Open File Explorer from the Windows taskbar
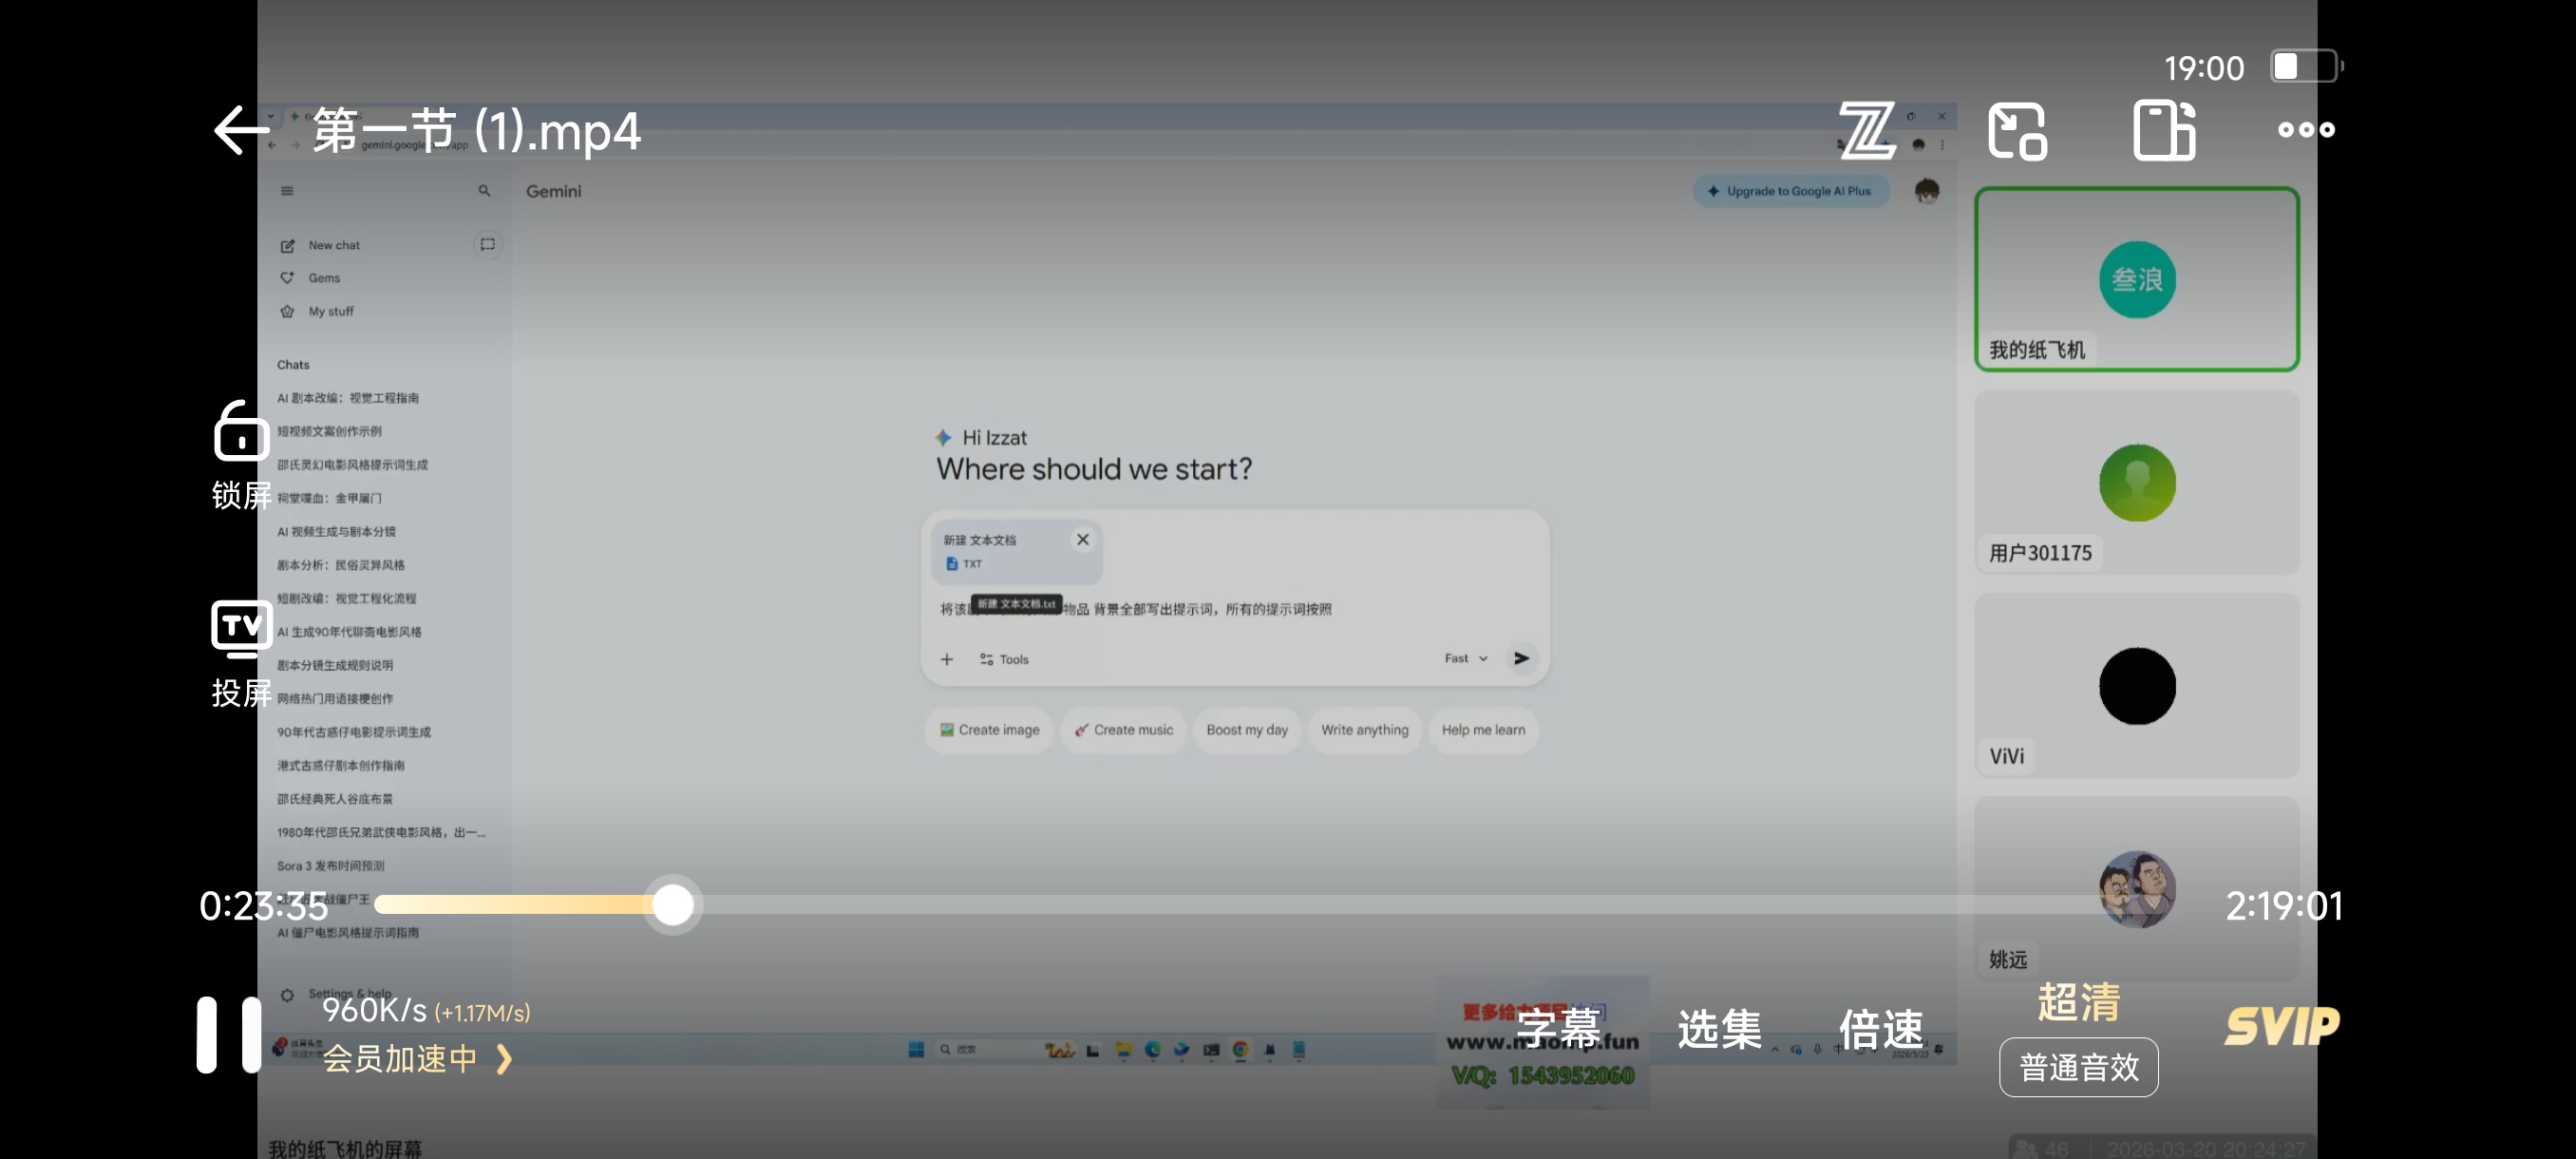Screen dimensions: 2576x1159 1123,1049
